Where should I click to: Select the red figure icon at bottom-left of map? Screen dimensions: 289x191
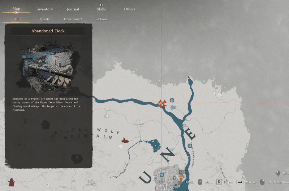click(12, 183)
